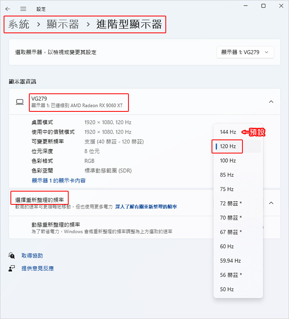The image size is (289, 319).
Task: Choose 70 赫茲 from the list
Action: 238,218
